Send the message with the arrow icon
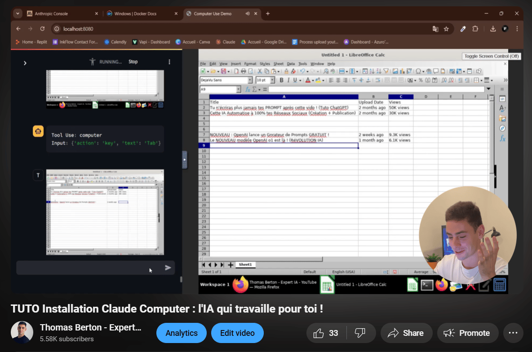This screenshot has width=532, height=352. (x=168, y=268)
